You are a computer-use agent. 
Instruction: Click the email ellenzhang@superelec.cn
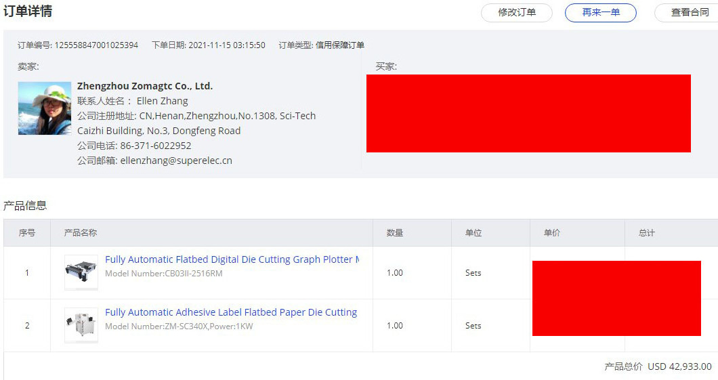176,161
